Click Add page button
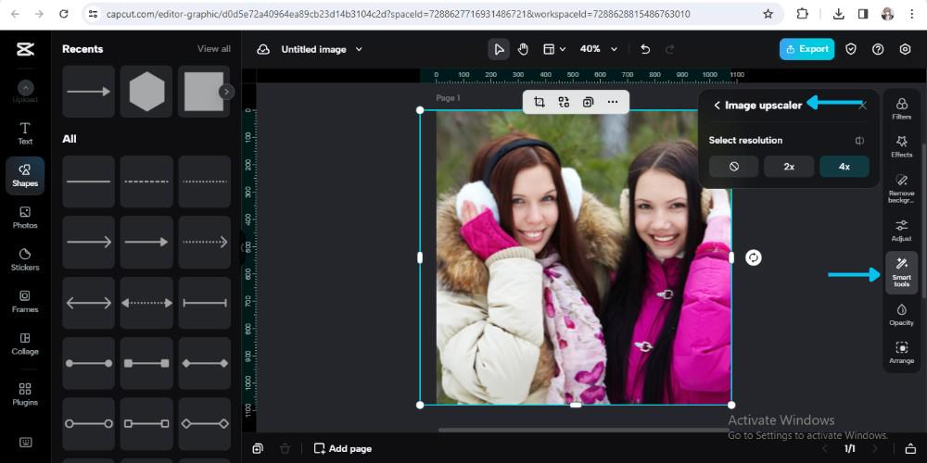The image size is (927, 463). (x=343, y=449)
